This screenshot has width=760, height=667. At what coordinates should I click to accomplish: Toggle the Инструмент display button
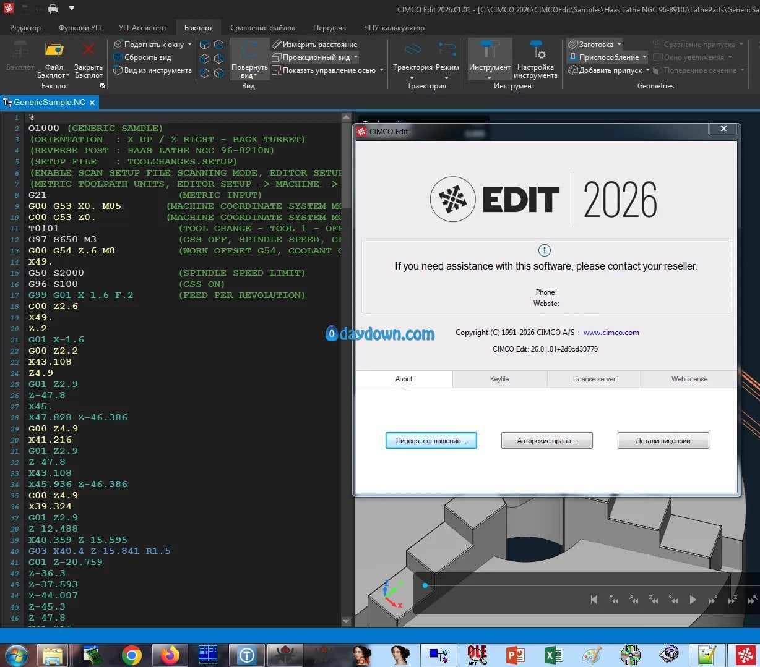click(x=490, y=51)
